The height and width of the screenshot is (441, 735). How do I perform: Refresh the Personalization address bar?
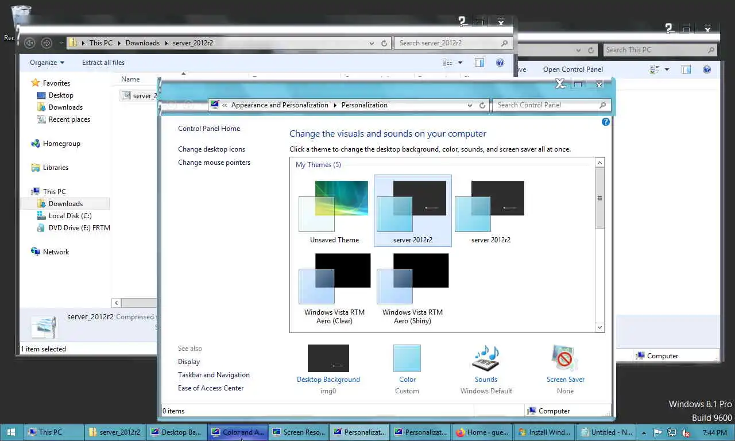tap(482, 105)
